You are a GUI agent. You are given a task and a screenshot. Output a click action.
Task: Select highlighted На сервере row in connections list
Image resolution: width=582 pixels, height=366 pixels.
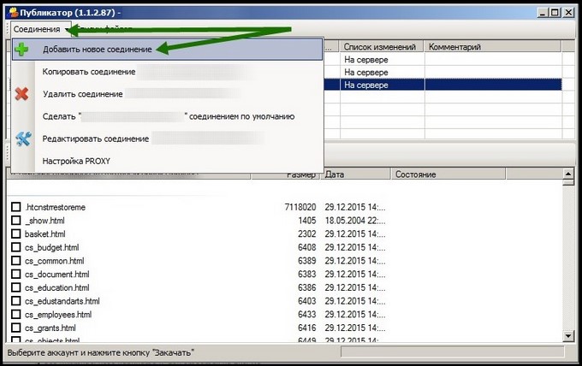click(382, 85)
